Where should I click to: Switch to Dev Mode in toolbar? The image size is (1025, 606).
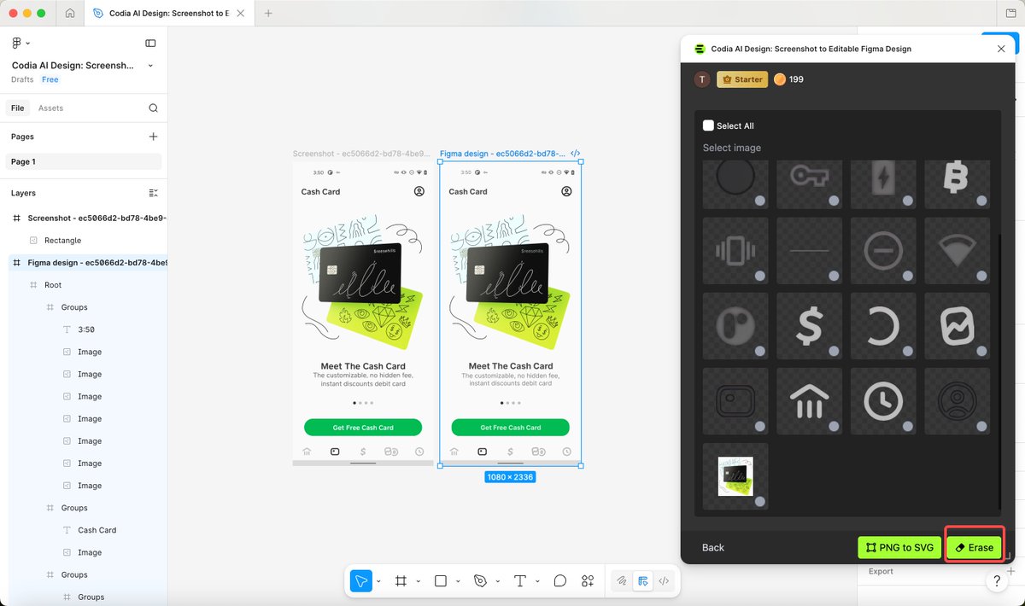click(664, 581)
